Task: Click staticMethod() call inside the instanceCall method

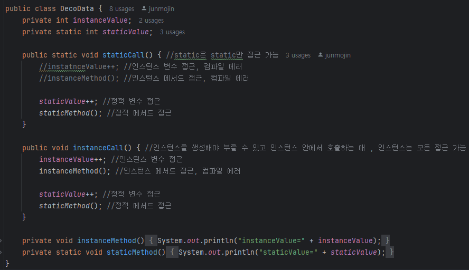Action: click(x=70, y=206)
